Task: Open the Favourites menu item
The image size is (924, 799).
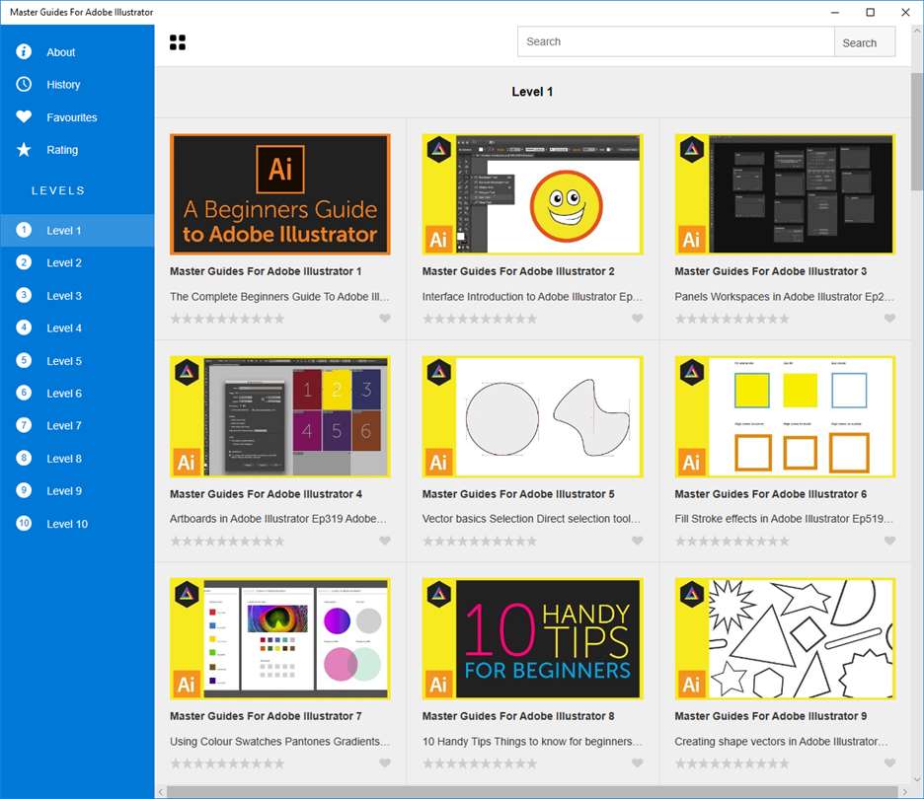Action: 77,117
